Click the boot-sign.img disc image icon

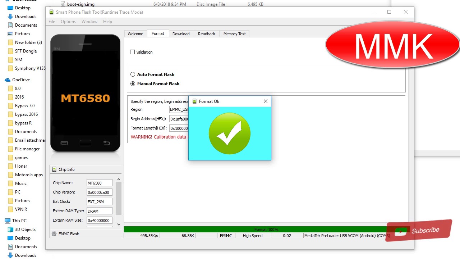coord(63,4)
